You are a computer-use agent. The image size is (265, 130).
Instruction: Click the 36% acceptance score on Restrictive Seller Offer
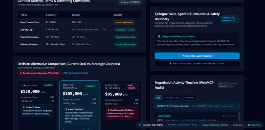pyautogui.click(x=136, y=100)
